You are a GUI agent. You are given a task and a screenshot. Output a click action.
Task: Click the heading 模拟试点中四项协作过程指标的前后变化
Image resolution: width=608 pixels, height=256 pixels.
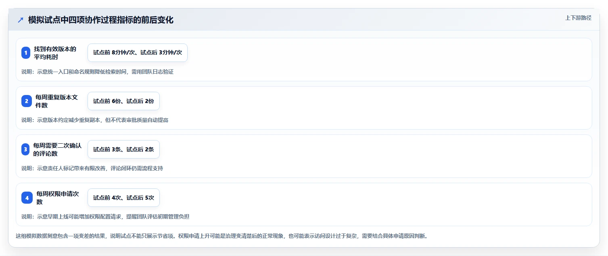tap(101, 20)
